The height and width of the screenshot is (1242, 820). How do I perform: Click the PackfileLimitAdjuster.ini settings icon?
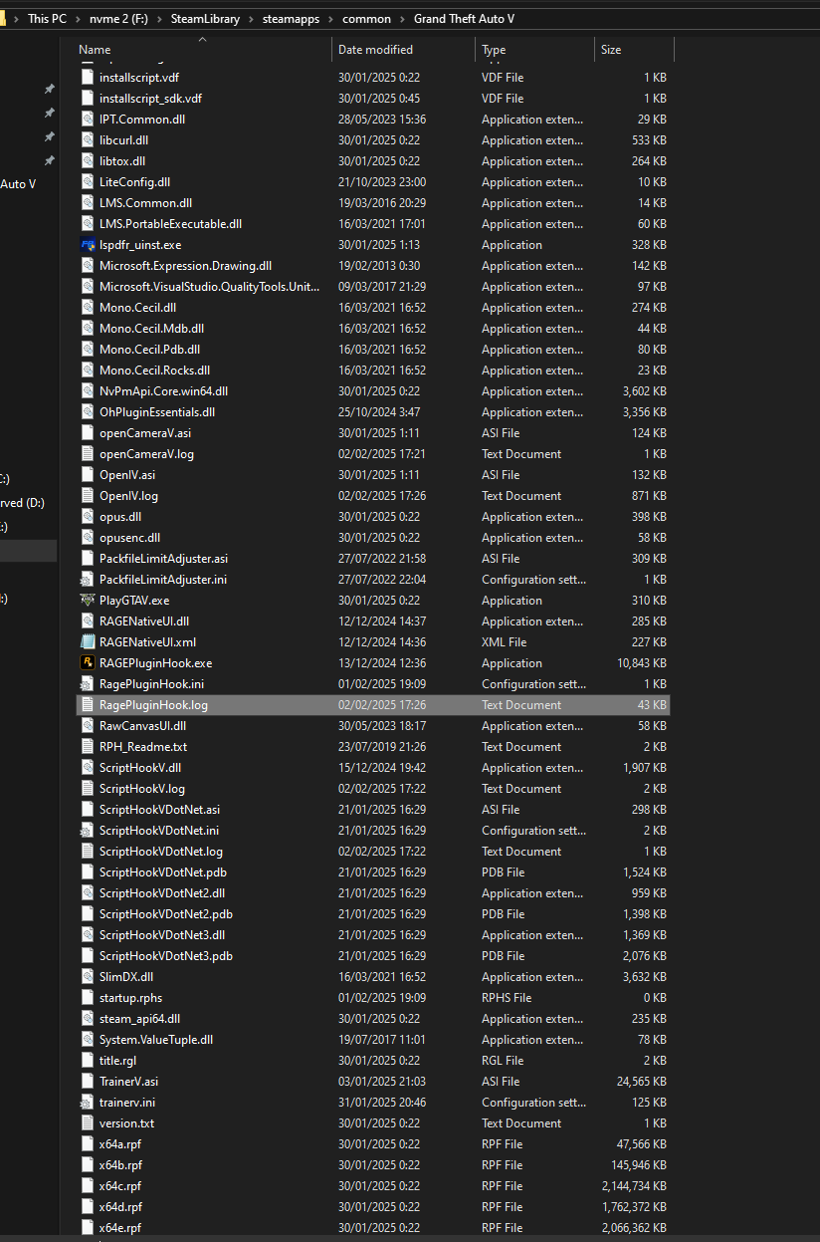[88, 580]
